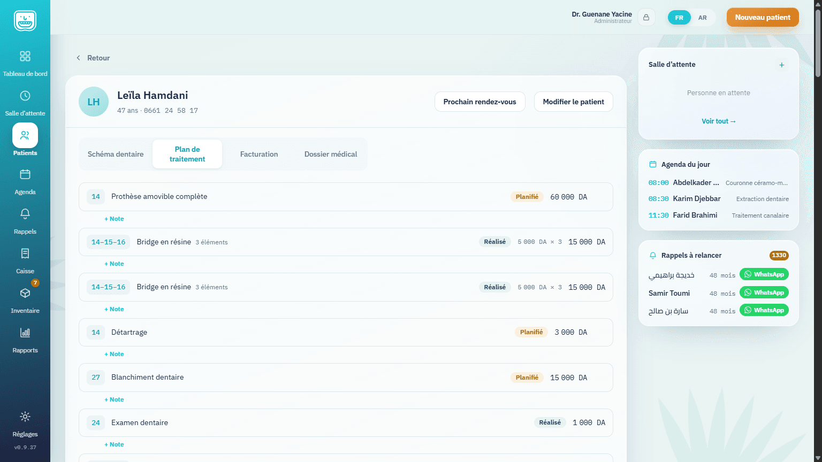The image size is (822, 462).
Task: Open Rappels bell icon in sidebar
Action: 25,214
